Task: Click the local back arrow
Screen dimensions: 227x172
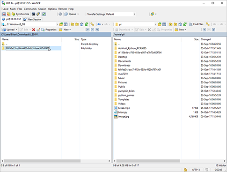Action: pos(99,24)
